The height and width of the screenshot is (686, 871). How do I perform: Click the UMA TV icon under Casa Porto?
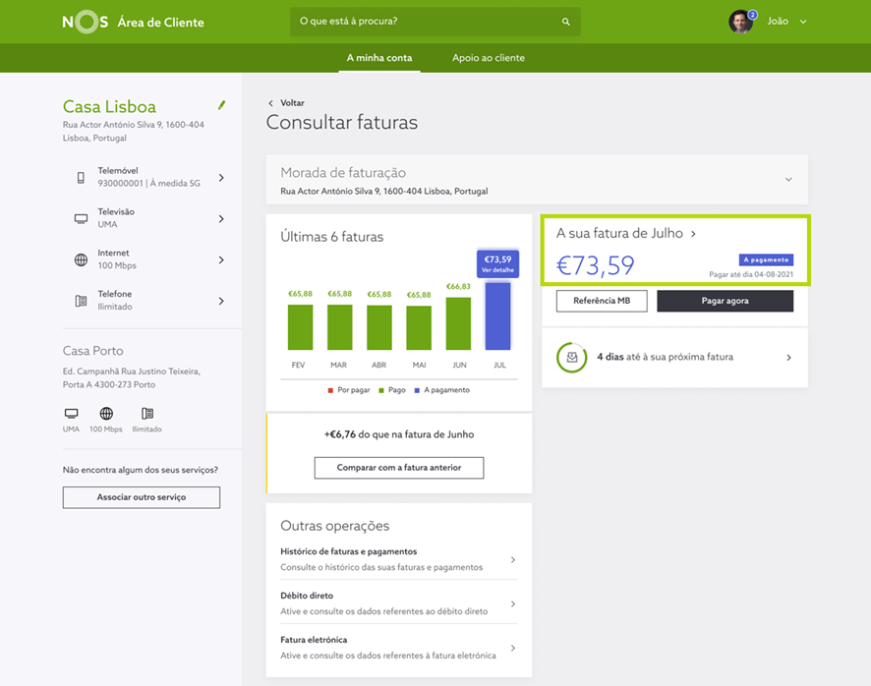click(x=71, y=413)
